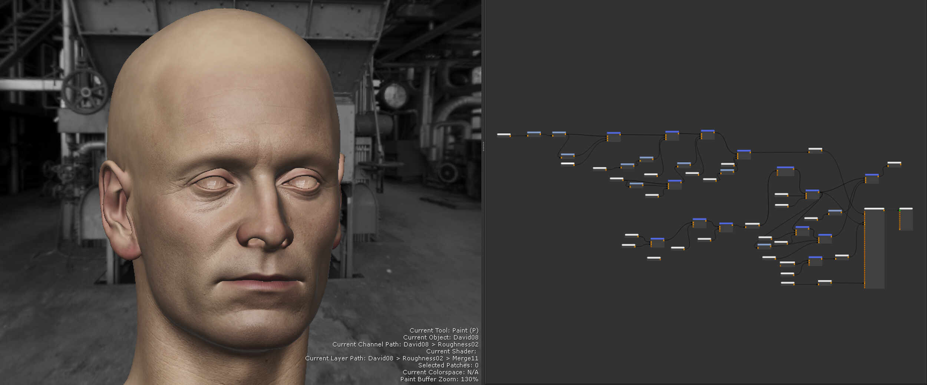Select the viewer node with green port

click(906, 219)
